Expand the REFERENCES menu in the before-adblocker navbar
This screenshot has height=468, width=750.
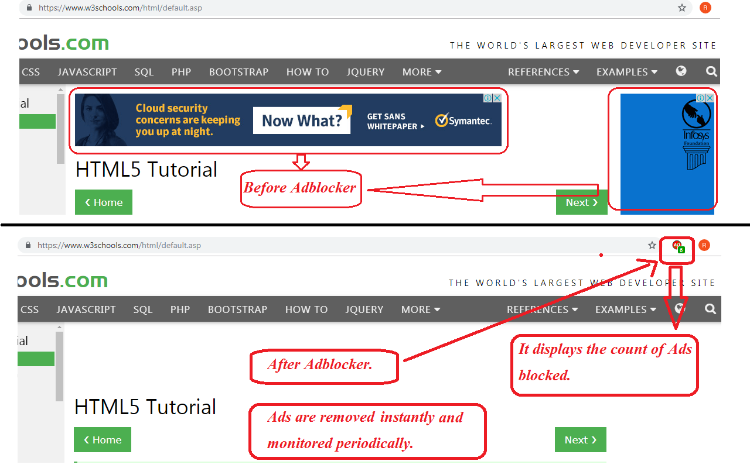543,72
